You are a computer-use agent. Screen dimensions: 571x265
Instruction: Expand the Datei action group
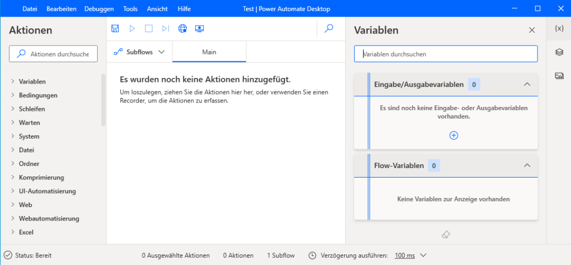(x=13, y=150)
